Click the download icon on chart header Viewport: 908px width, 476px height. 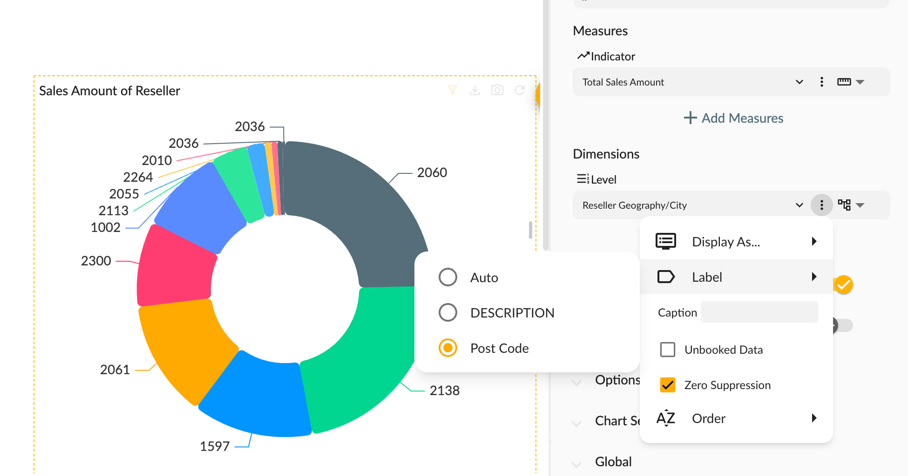pyautogui.click(x=474, y=90)
